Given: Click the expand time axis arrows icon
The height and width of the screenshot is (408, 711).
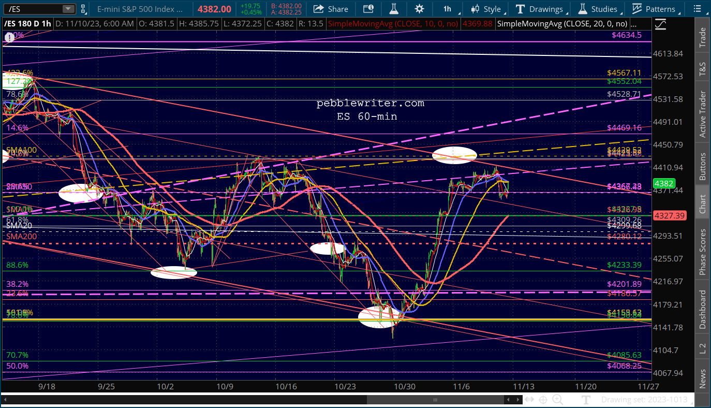Looking at the screenshot, I should coord(528,399).
